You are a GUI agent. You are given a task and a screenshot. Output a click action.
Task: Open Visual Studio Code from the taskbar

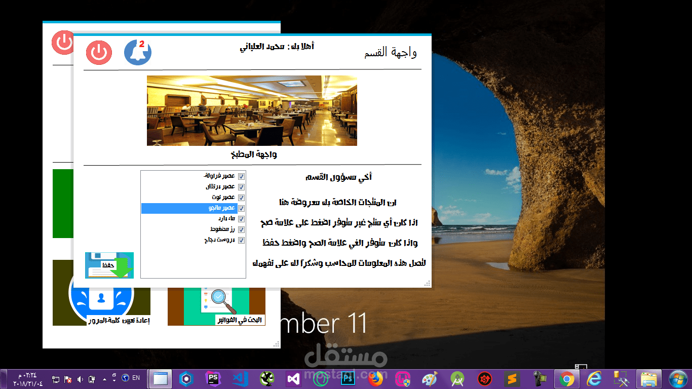[239, 379]
